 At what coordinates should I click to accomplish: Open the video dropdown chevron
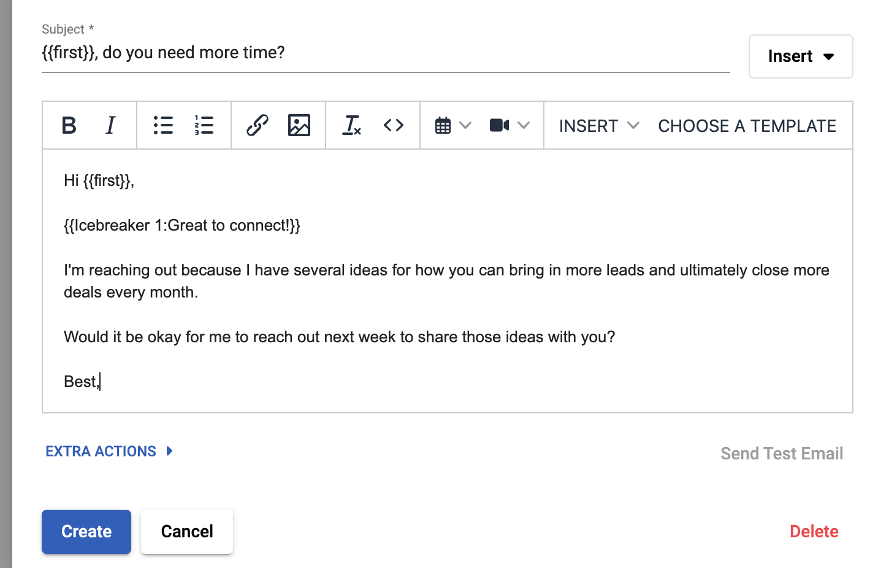pyautogui.click(x=524, y=125)
